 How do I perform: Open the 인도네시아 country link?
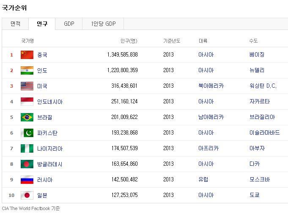point(50,102)
